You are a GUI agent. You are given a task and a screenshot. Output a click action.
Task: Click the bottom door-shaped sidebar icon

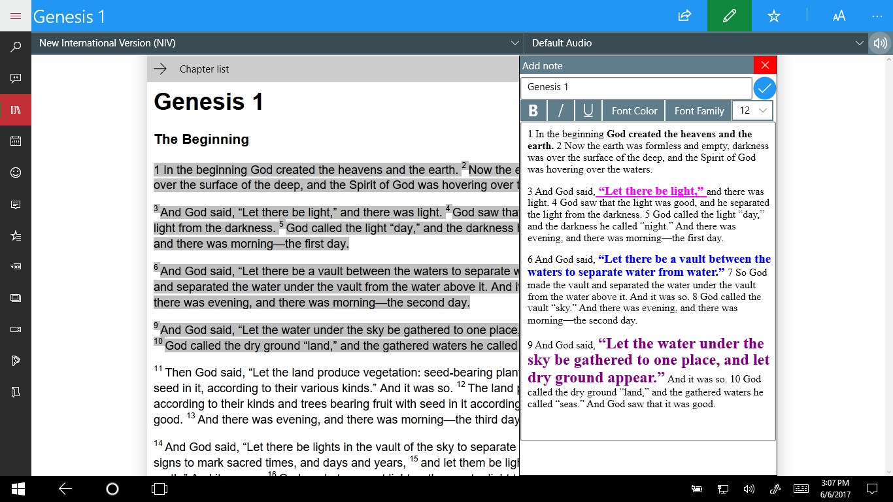click(16, 392)
